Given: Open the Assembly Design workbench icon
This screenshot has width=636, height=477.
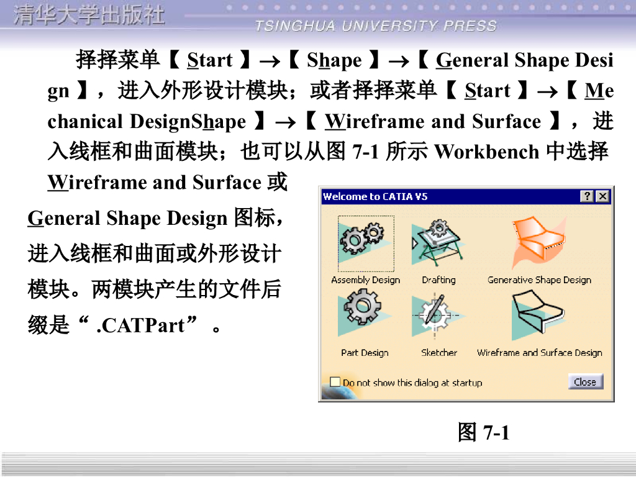Looking at the screenshot, I should [366, 243].
